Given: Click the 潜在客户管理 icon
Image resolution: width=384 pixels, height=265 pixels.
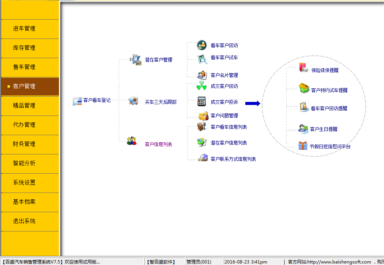Looking at the screenshot, I should tap(136, 60).
